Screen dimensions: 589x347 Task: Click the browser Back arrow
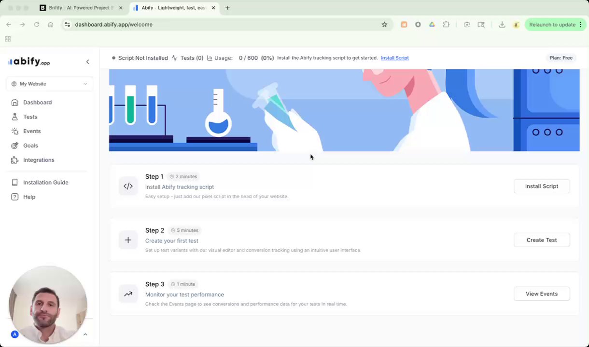(9, 25)
